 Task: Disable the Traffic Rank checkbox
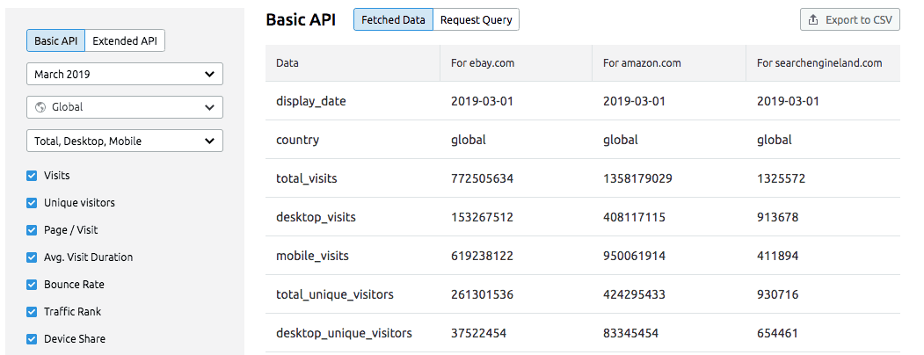tap(32, 311)
